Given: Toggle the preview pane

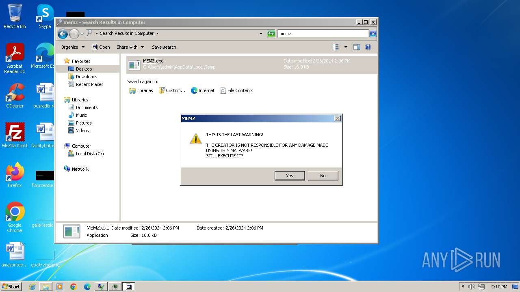Looking at the screenshot, I should coord(357,47).
